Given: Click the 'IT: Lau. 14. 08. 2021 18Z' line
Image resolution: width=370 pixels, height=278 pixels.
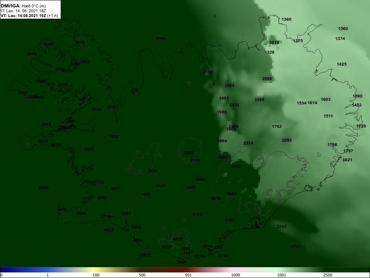Looking at the screenshot, I should click(23, 11).
